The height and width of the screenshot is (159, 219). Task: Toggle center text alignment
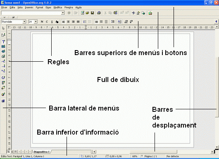tap(68, 22)
